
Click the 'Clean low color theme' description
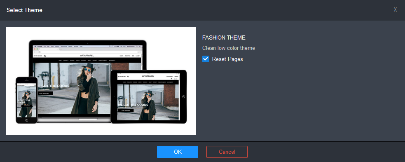click(229, 48)
